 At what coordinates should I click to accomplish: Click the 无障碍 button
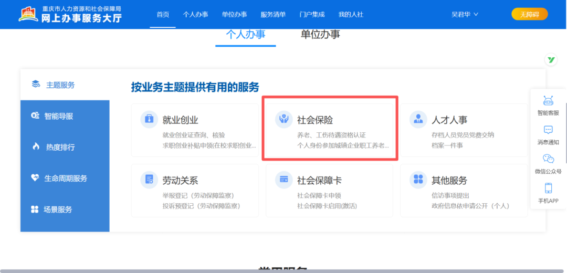pyautogui.click(x=529, y=15)
